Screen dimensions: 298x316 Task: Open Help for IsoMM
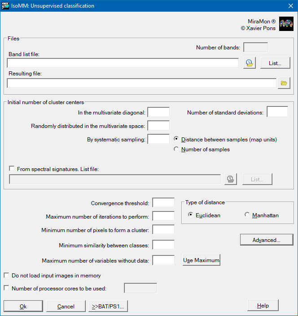click(263, 306)
